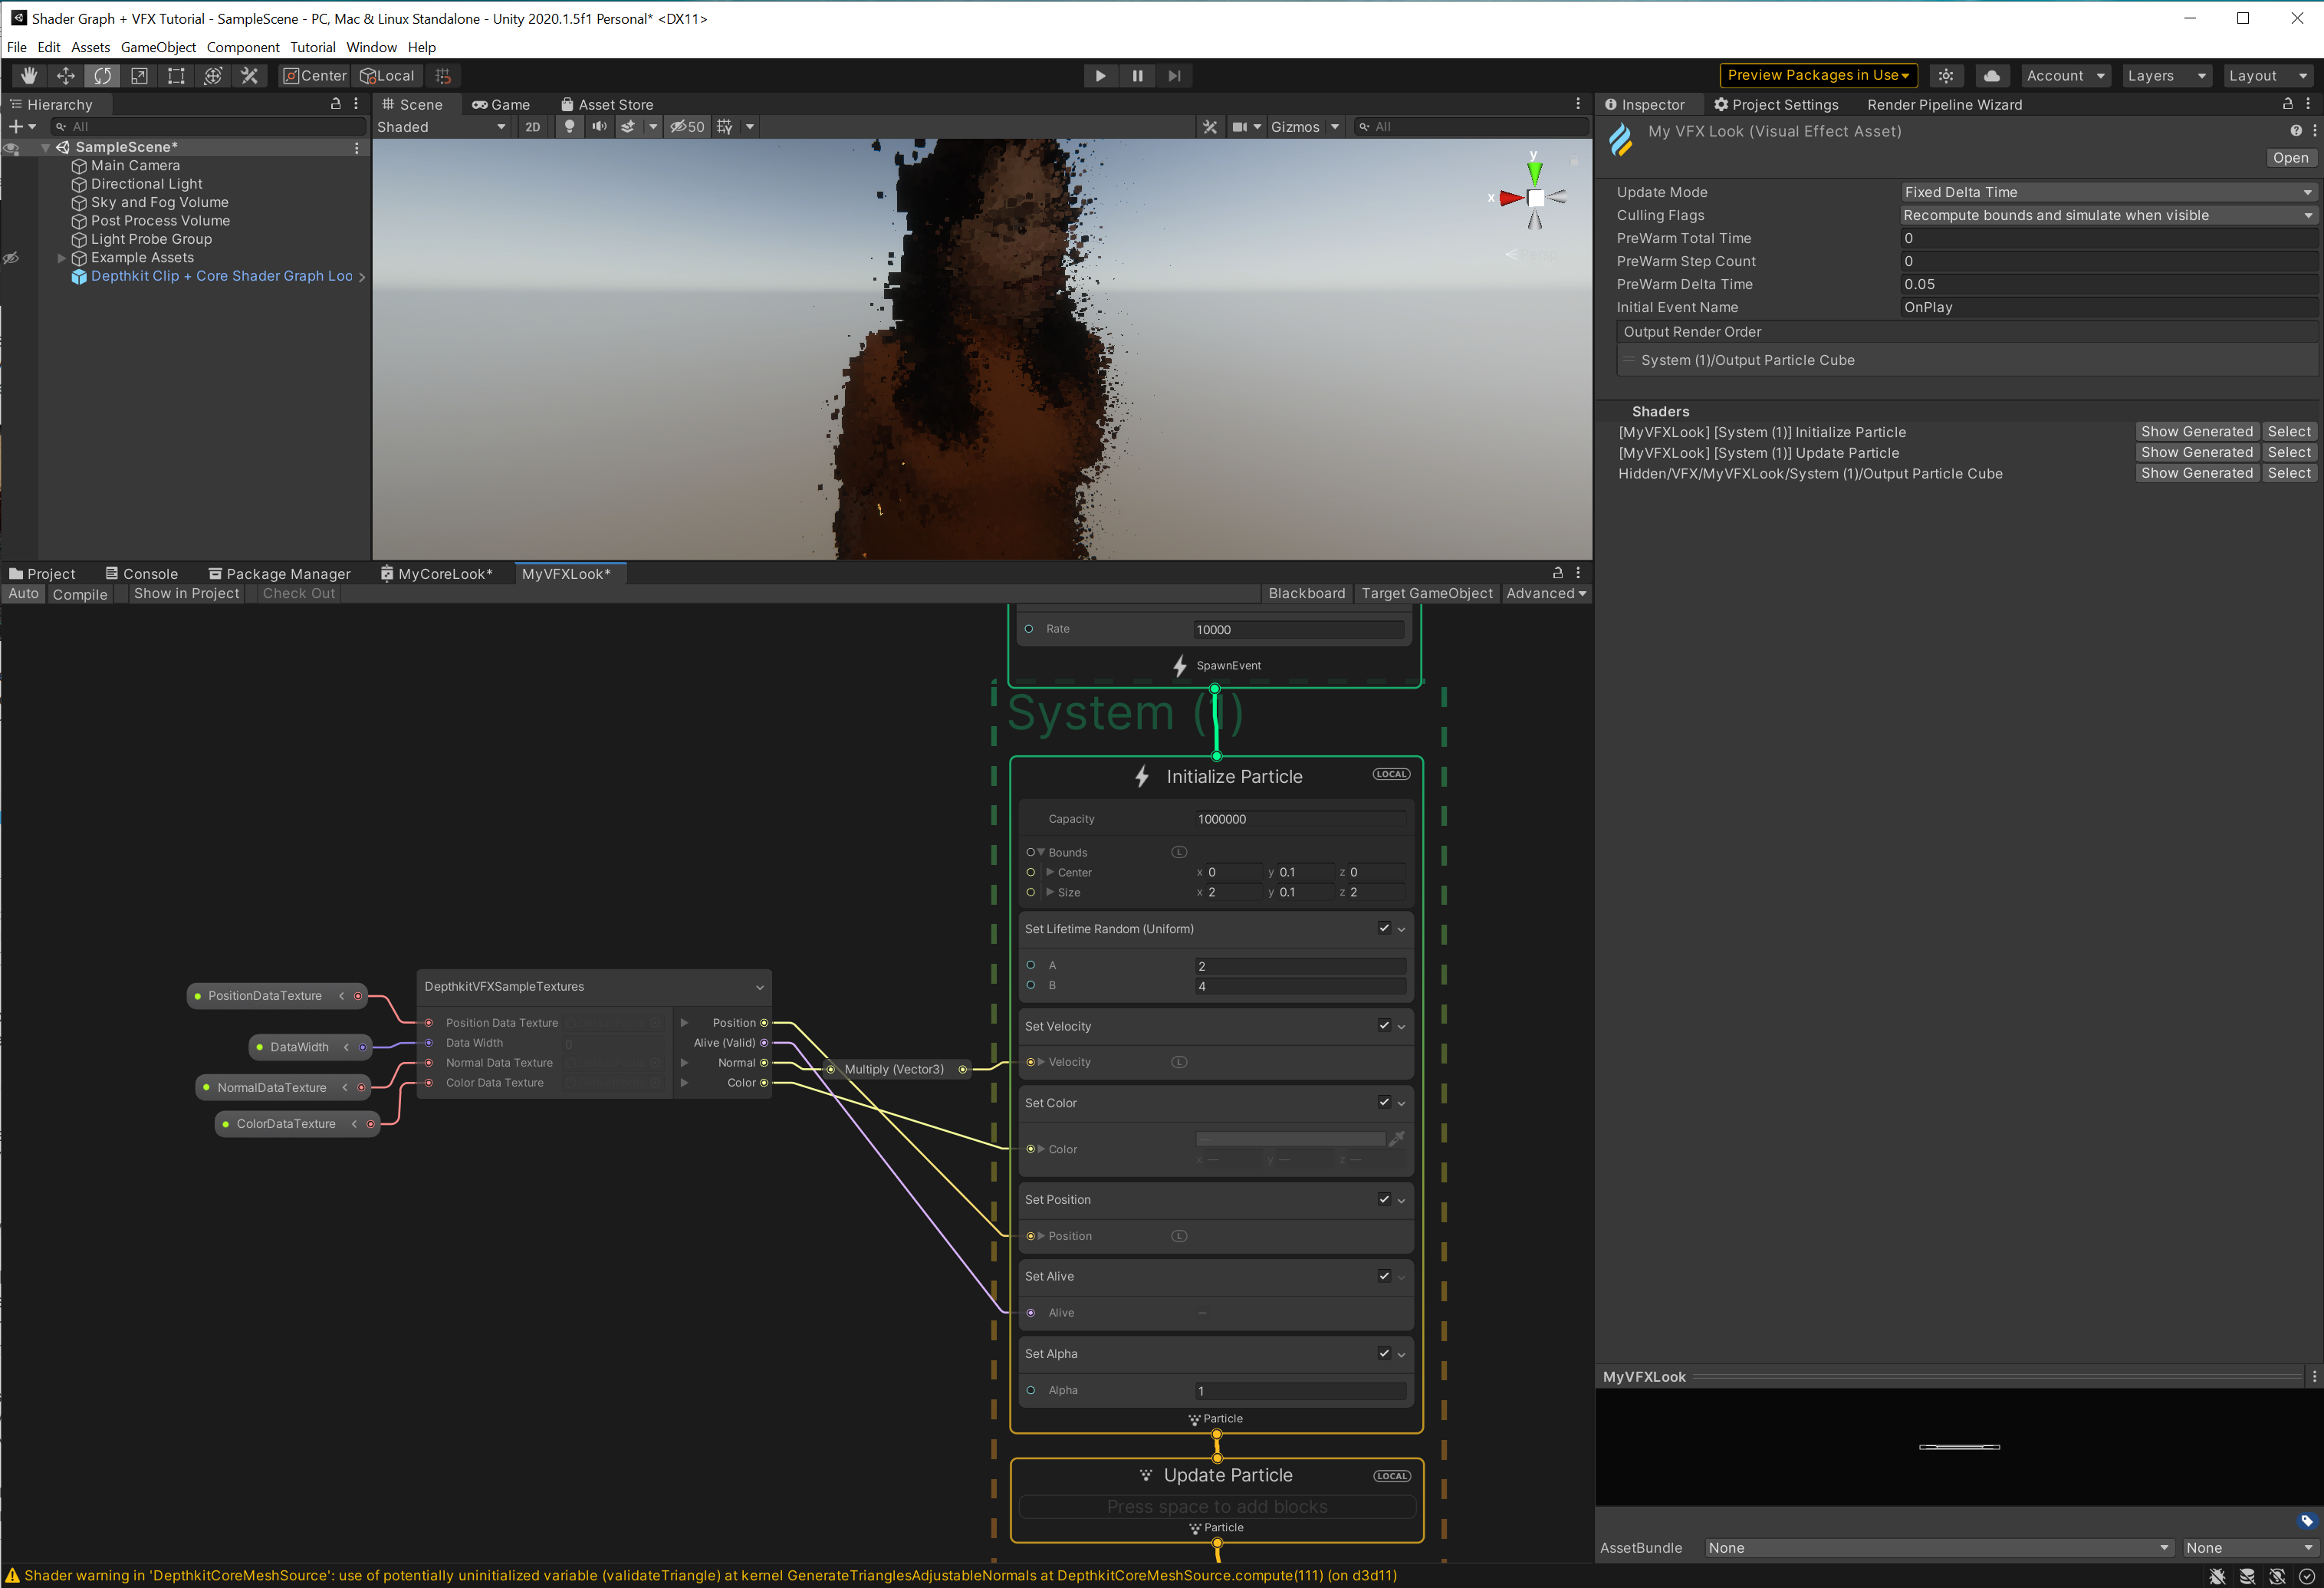The height and width of the screenshot is (1588, 2324).
Task: Toggle scene lighting with the light bulb icon
Action: tap(569, 126)
